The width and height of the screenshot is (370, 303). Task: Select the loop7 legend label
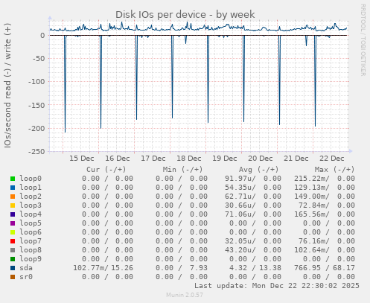pyautogui.click(x=31, y=241)
